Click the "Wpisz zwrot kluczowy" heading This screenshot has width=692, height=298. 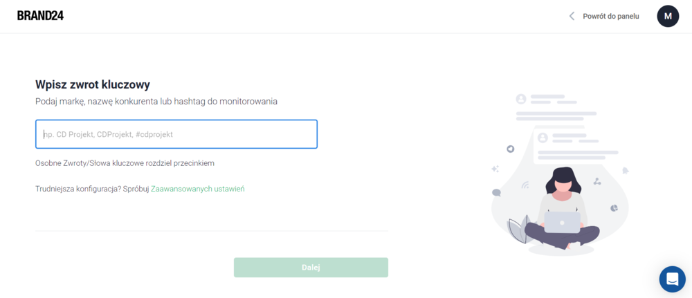click(93, 84)
